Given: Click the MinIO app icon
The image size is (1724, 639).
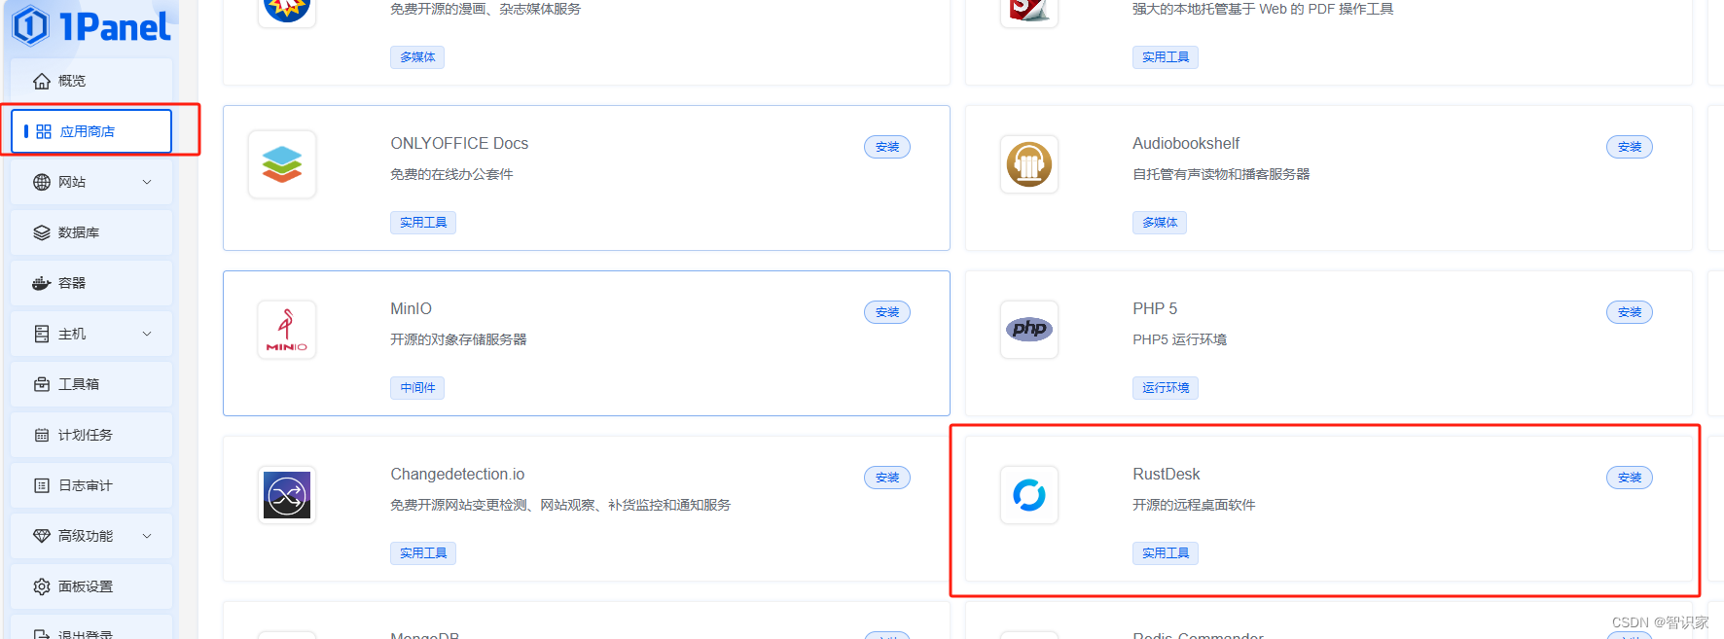Looking at the screenshot, I should 287,330.
